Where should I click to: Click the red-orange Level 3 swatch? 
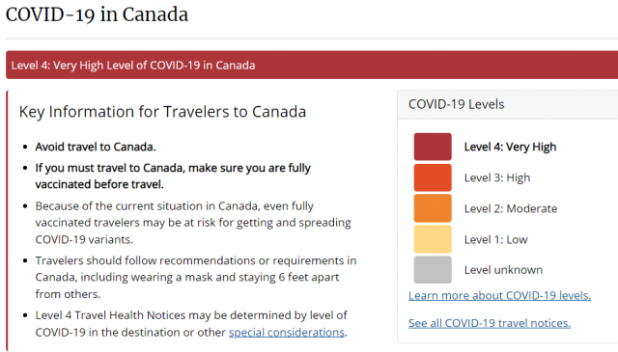[x=433, y=177]
